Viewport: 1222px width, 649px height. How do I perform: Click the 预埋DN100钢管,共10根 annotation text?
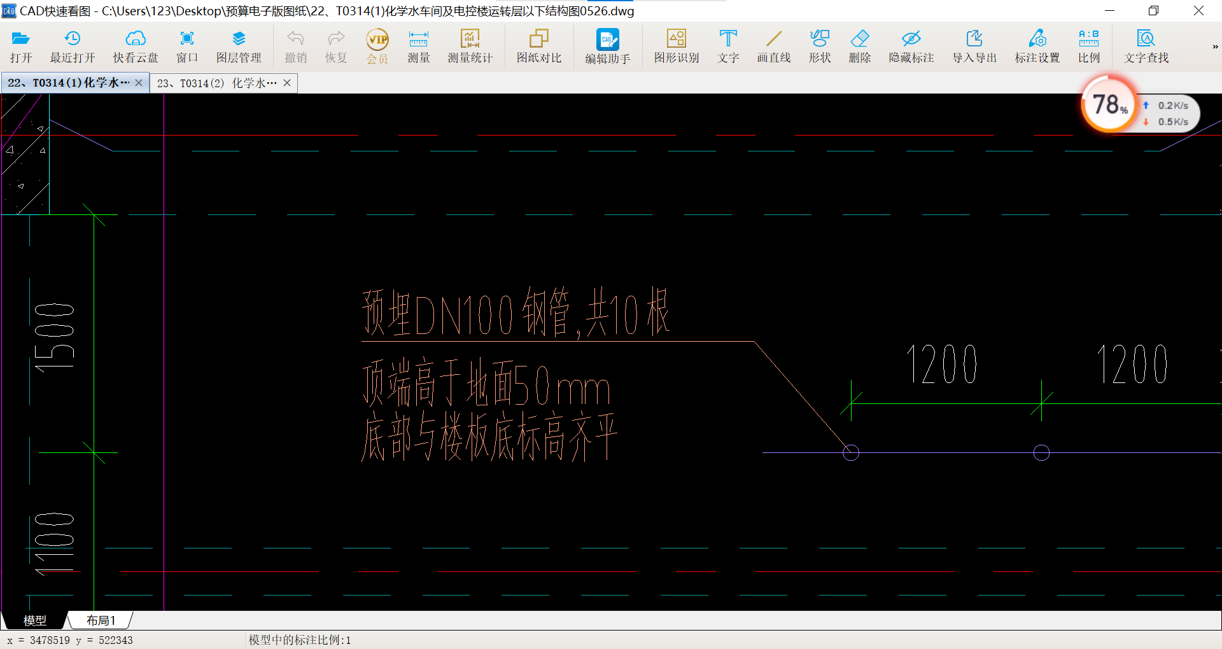[x=516, y=312]
